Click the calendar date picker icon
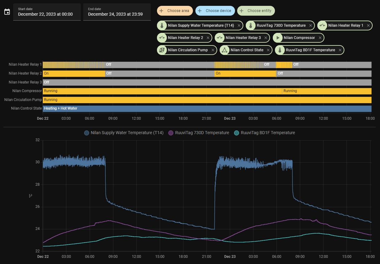 [x=7, y=12]
